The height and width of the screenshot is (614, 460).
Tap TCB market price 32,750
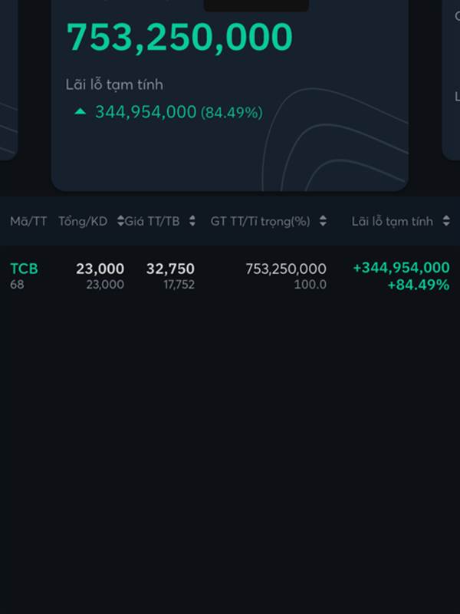[x=170, y=269]
